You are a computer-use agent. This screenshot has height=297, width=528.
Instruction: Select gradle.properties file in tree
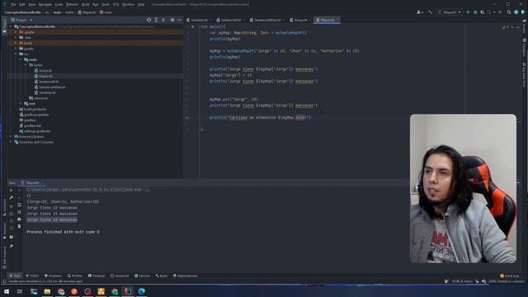[34, 115]
